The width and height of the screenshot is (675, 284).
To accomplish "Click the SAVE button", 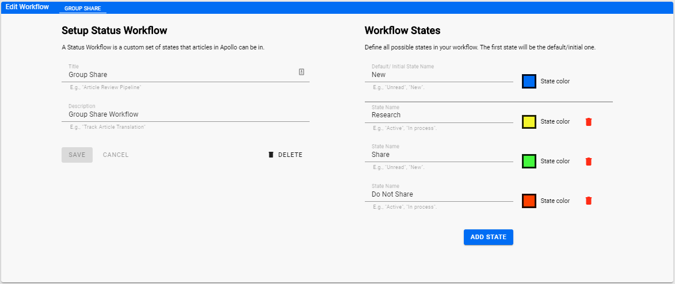I will 77,155.
